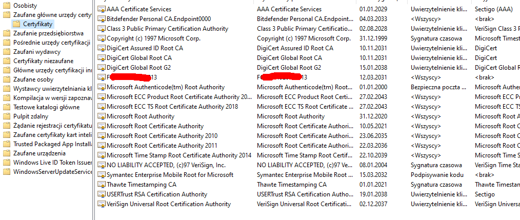Image resolution: width=520 pixels, height=220 pixels.
Task: Select Certyfikaty niezaufane store
Action: pyautogui.click(x=44, y=61)
